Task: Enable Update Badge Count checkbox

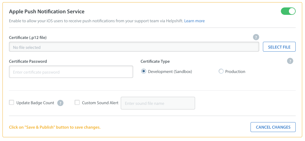Action: (11, 102)
